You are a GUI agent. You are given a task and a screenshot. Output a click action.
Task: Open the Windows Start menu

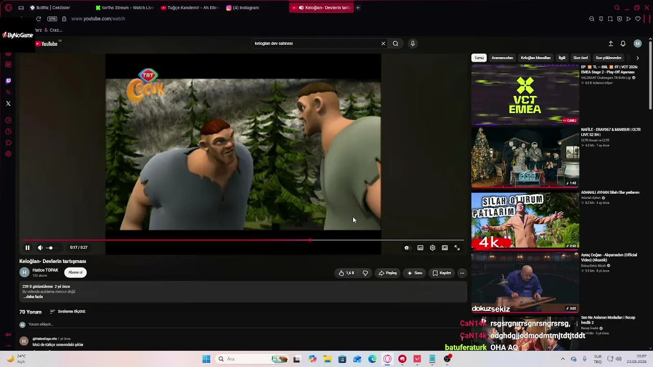coord(206,359)
